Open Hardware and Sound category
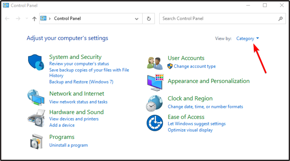 (76, 112)
